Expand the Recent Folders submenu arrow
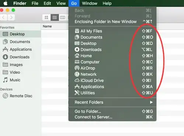This screenshot has width=184, height=136. click(151, 102)
